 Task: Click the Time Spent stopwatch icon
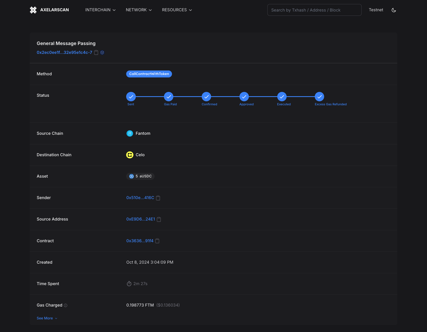(129, 284)
